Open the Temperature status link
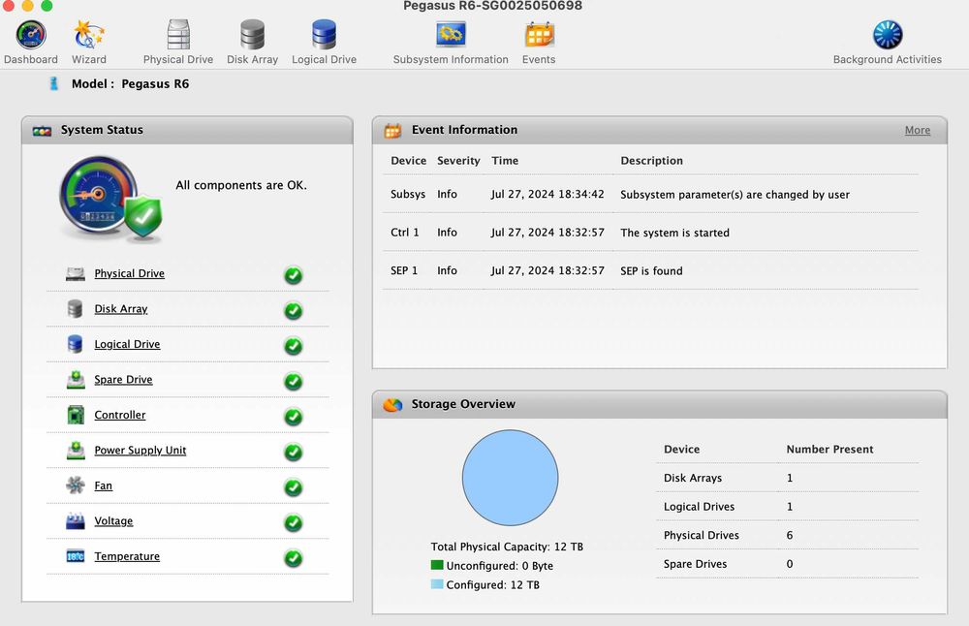 [127, 556]
